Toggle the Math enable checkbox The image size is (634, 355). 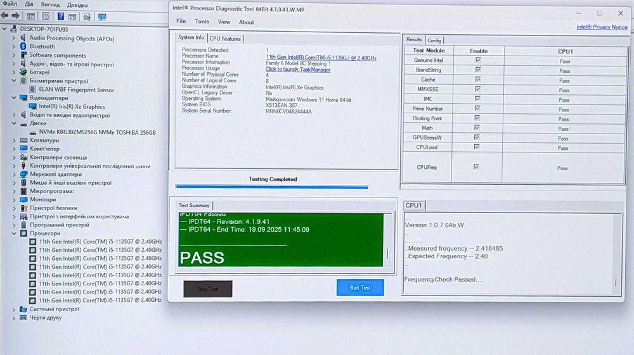pos(477,127)
